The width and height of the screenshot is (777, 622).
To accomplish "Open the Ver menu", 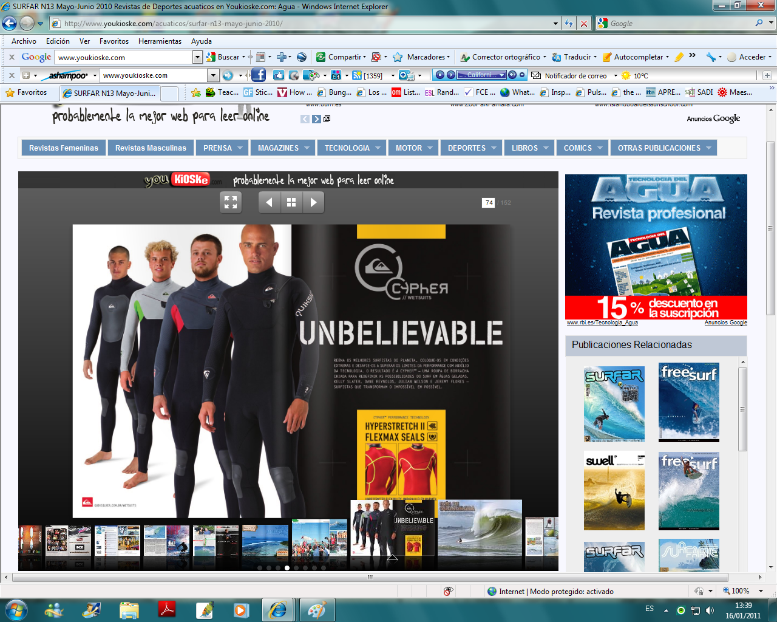I will (84, 41).
